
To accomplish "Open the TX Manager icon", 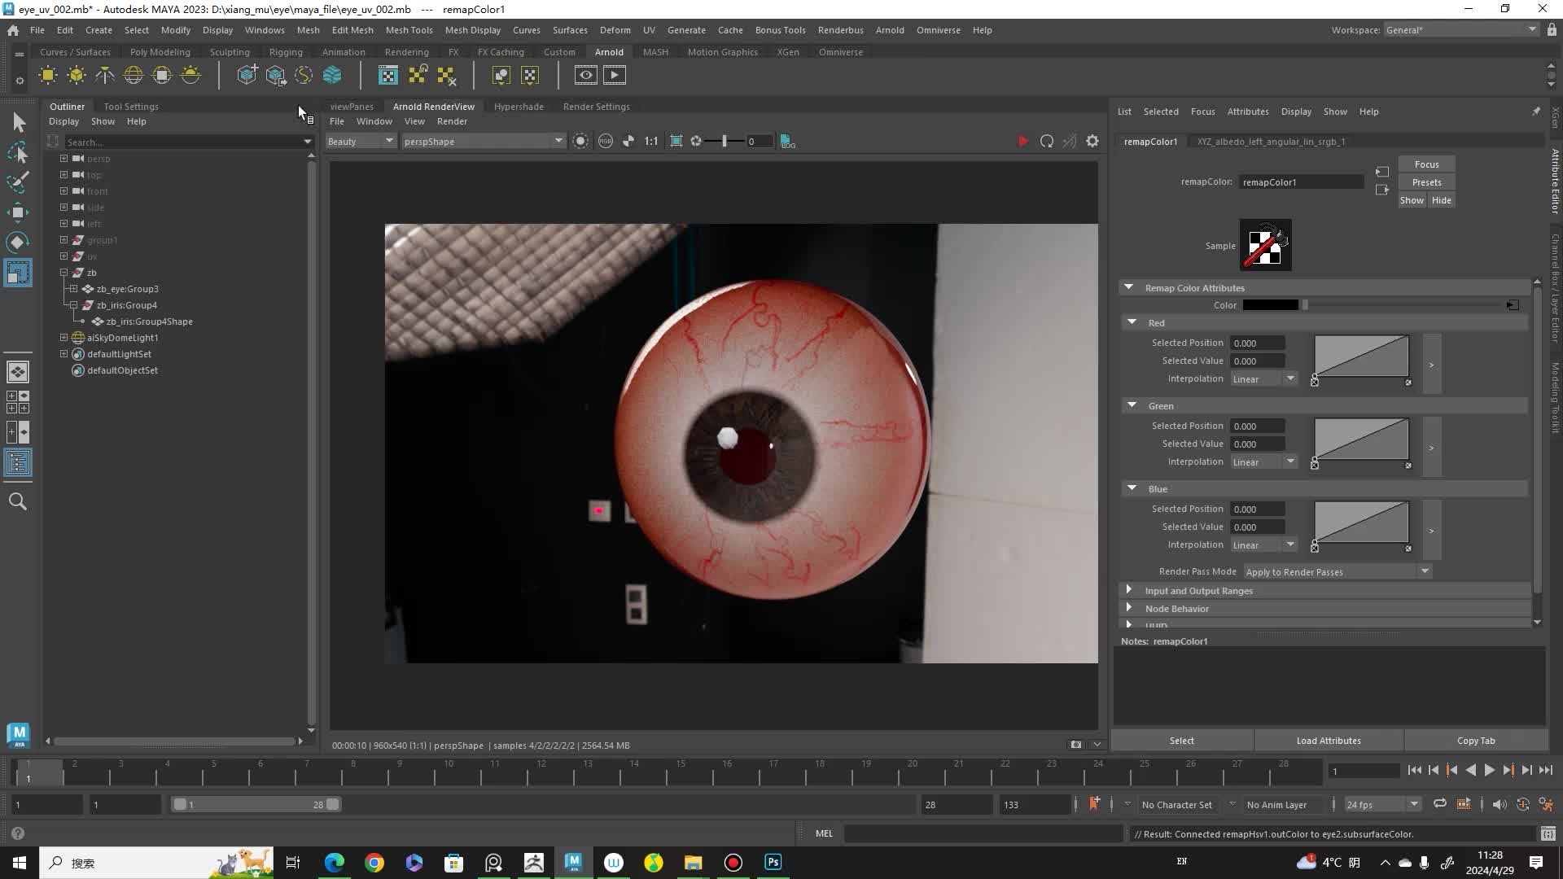I will pos(388,76).
